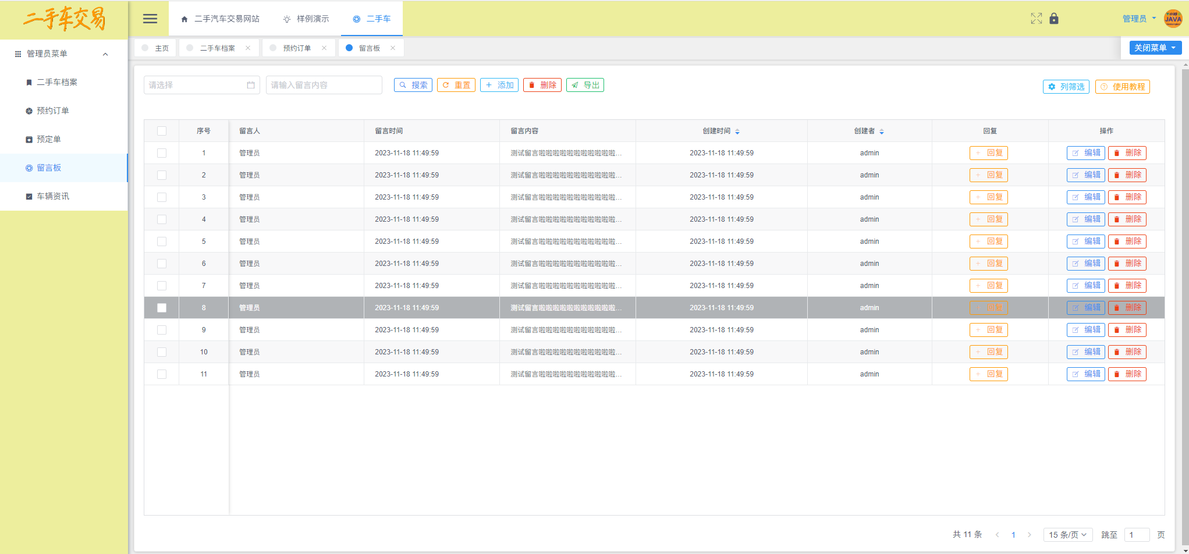Click the hamburger menu collapse icon
The image size is (1189, 554).
[x=150, y=19]
